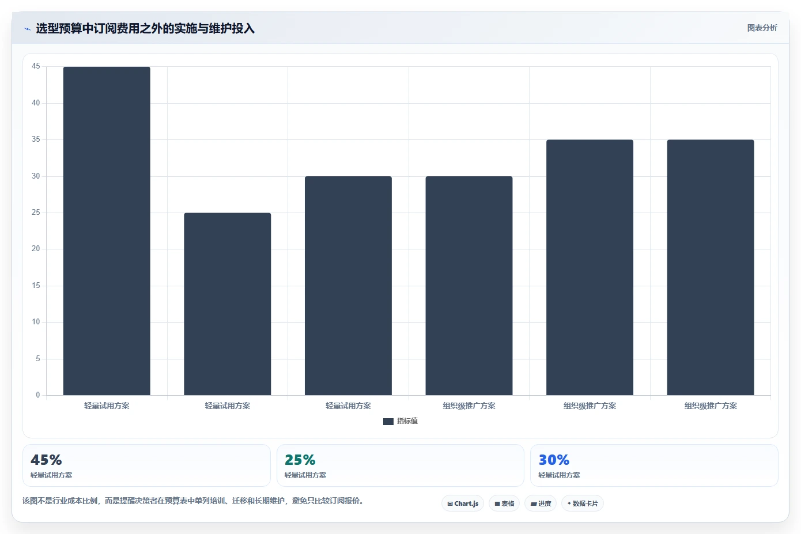
Task: Click the y-axis label 5
Action: tap(38, 359)
